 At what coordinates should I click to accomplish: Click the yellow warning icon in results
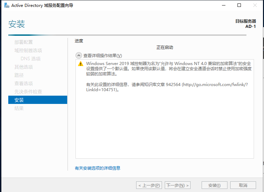coord(81,64)
